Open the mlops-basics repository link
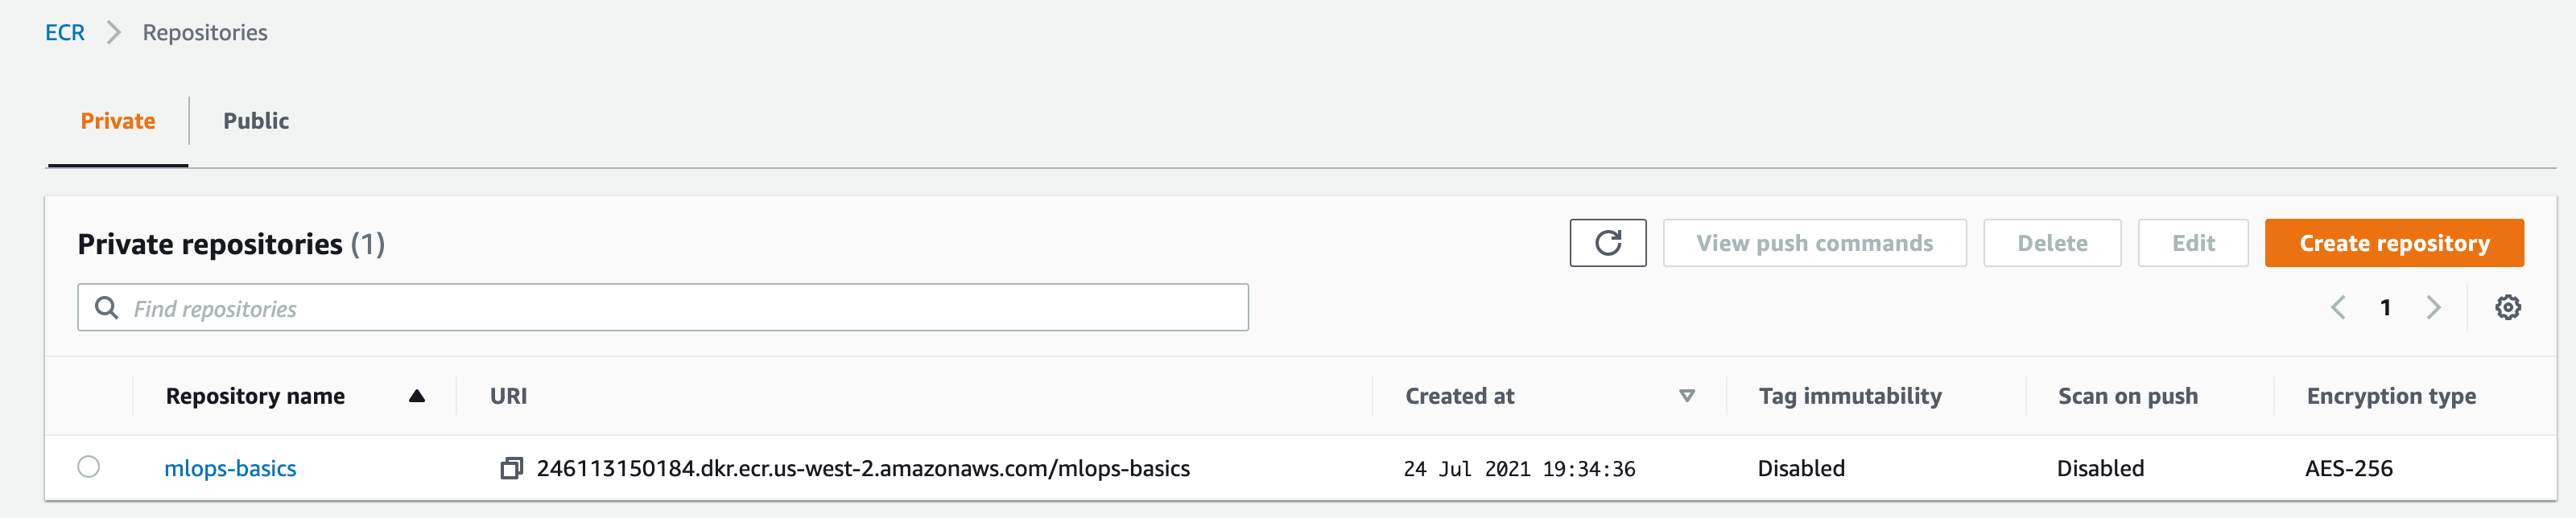Image resolution: width=2576 pixels, height=518 pixels. pyautogui.click(x=230, y=468)
